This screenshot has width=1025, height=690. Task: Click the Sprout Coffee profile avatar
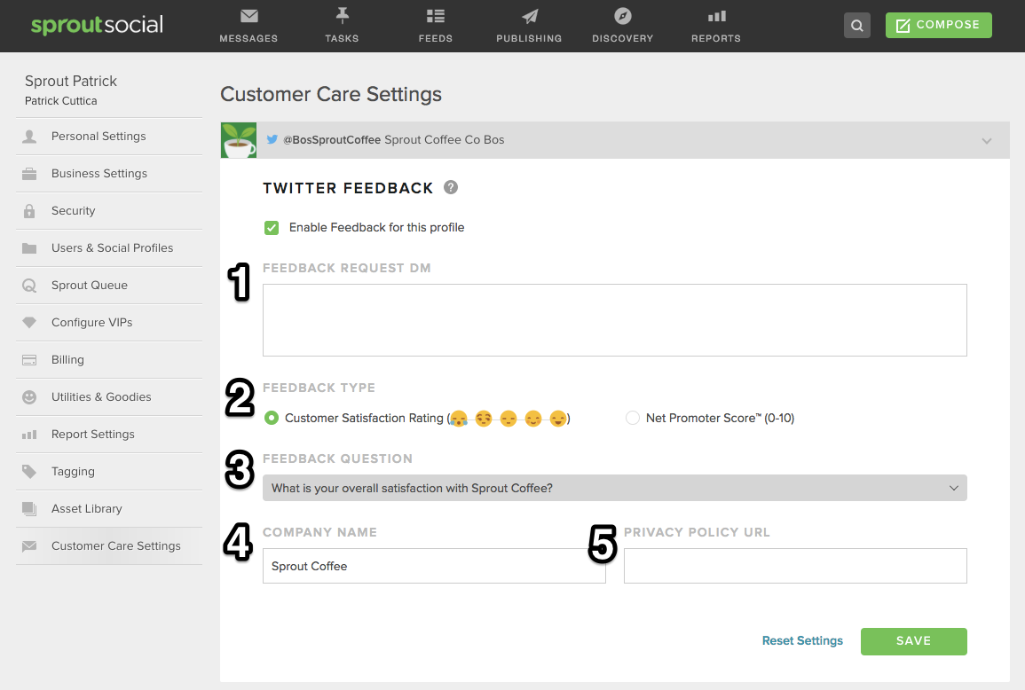[x=239, y=140]
